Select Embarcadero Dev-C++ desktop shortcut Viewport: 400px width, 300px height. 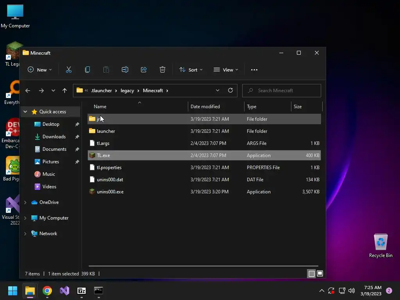pyautogui.click(x=10, y=134)
